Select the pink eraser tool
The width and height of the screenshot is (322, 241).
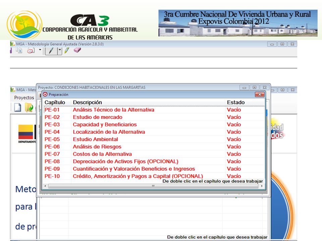click(77, 50)
